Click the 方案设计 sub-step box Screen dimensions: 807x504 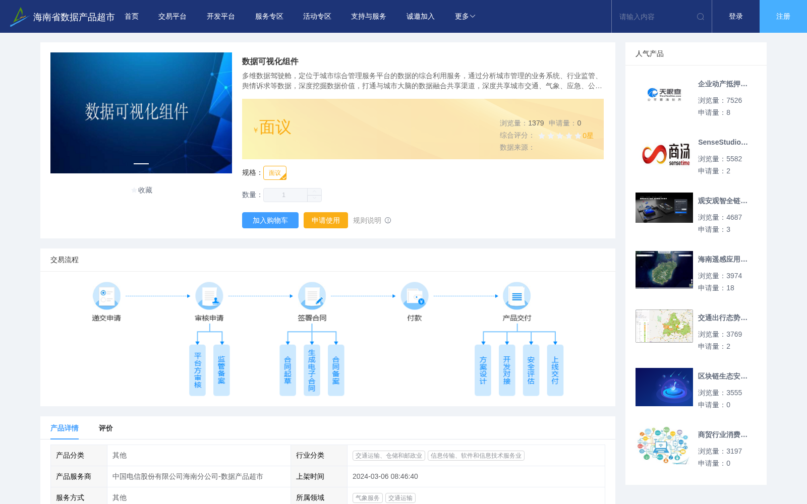pos(483,370)
